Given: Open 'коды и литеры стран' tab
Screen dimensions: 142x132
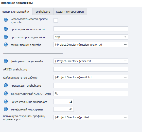Looking at the screenshot, I should (x=70, y=12).
